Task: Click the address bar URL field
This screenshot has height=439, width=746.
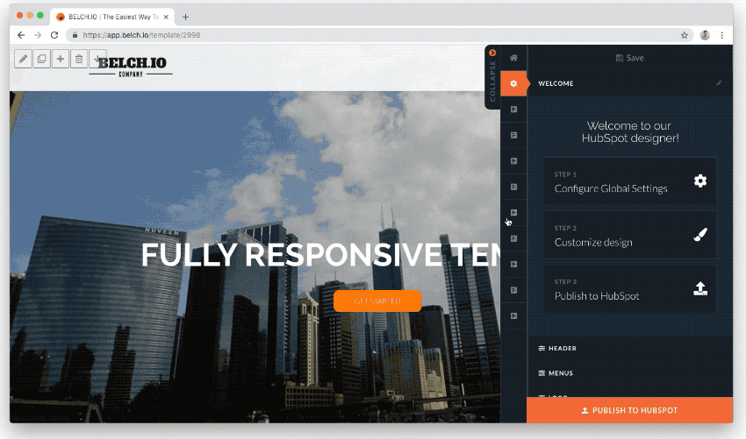Action: (x=379, y=35)
